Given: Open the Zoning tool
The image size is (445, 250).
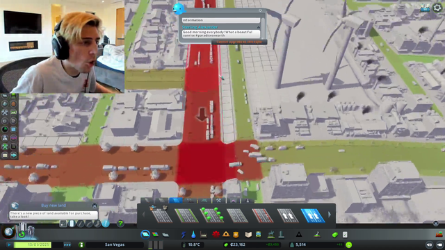Looking at the screenshot, I should [155, 235].
